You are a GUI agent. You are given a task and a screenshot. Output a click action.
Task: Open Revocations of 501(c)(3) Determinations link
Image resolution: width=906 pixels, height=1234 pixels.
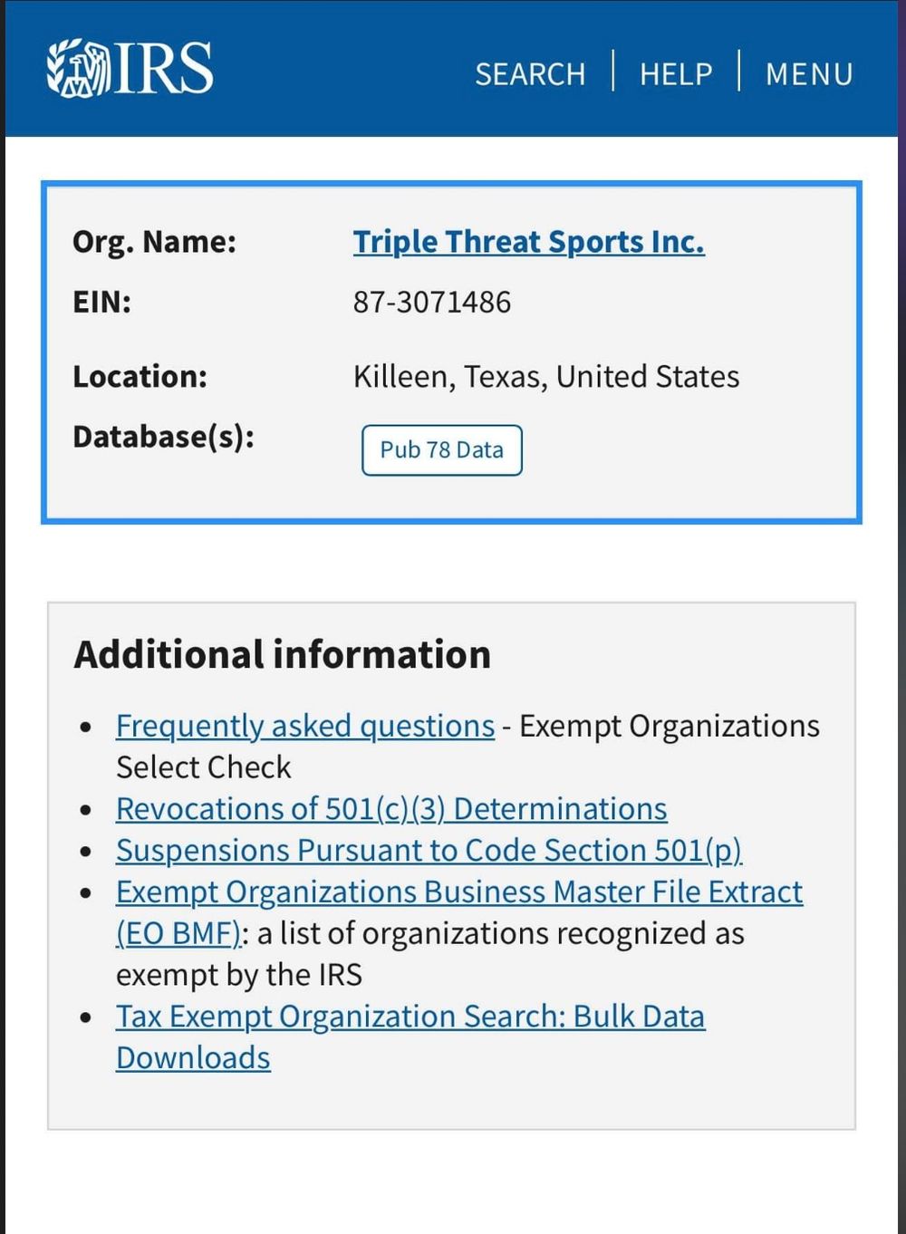(391, 808)
